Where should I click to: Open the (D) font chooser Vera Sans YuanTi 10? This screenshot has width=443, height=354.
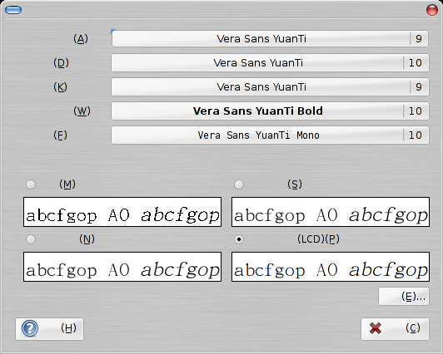click(x=270, y=62)
